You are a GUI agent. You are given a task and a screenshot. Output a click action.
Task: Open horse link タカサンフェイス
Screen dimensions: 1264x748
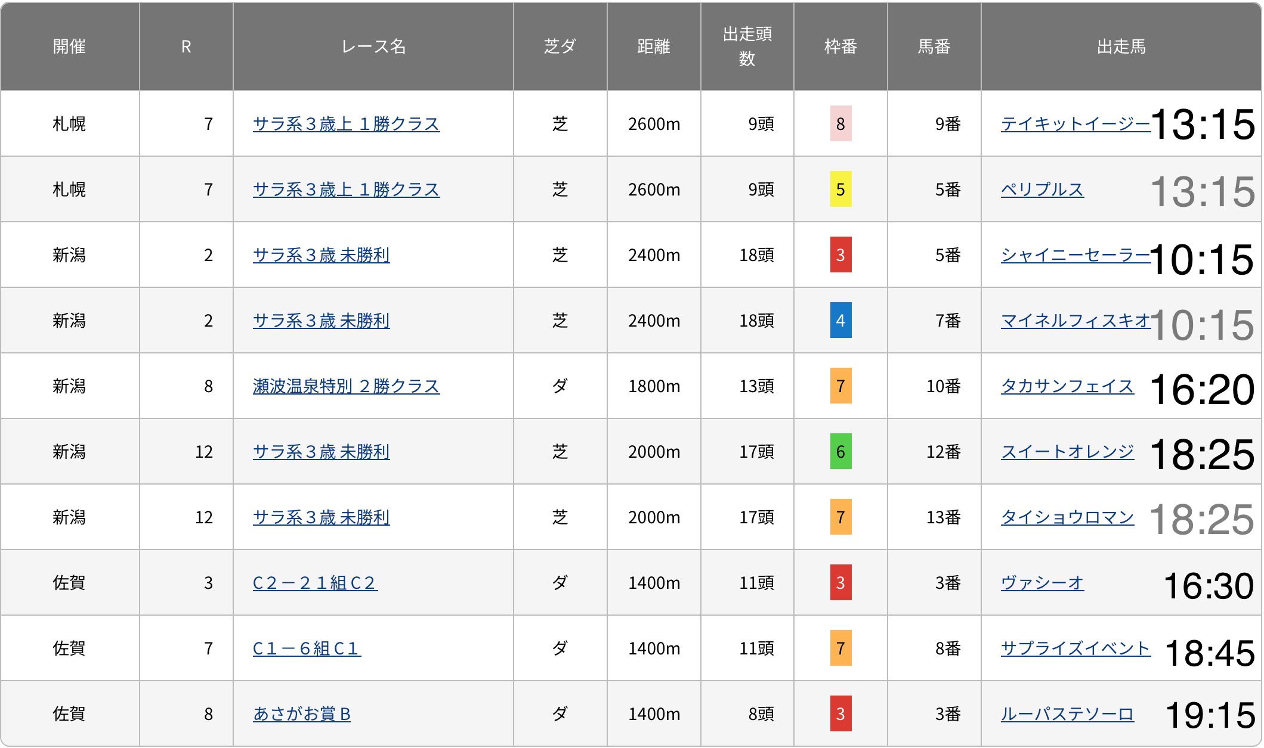pyautogui.click(x=1067, y=386)
